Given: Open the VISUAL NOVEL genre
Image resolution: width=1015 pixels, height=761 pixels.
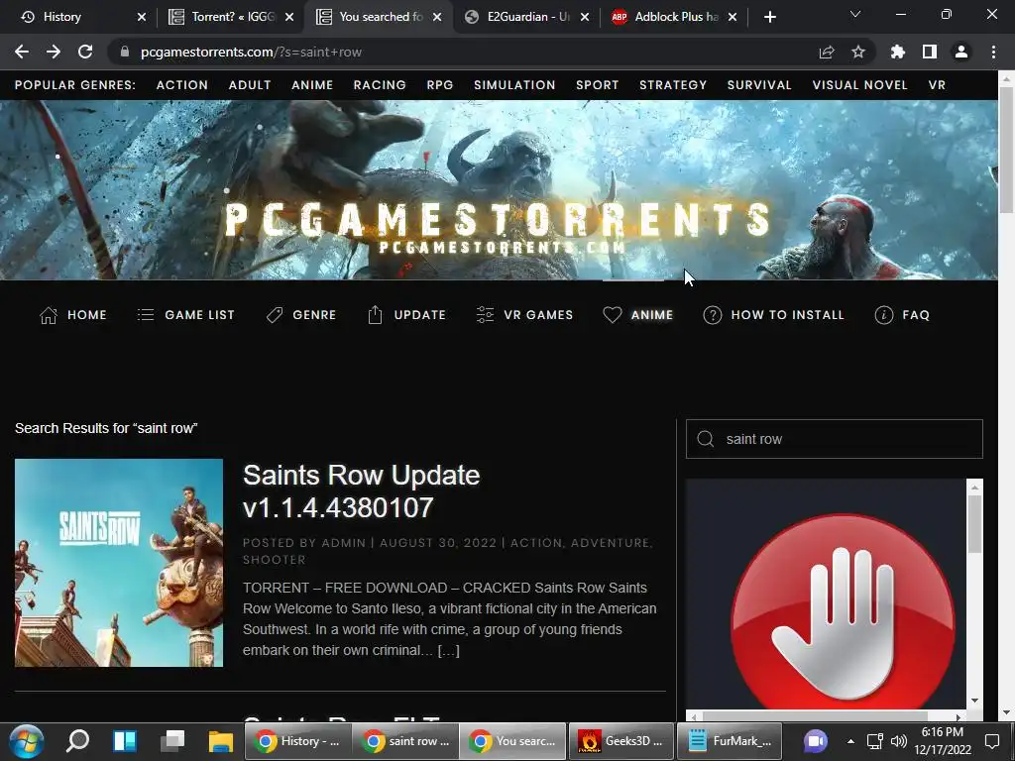Looking at the screenshot, I should point(859,85).
